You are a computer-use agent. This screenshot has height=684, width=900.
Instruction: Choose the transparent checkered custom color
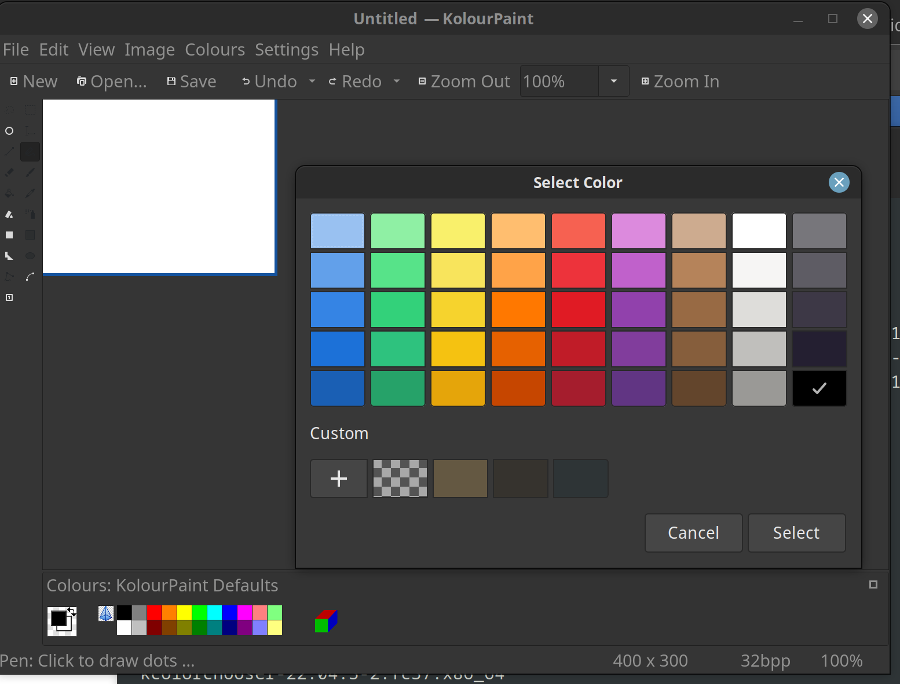tap(400, 479)
